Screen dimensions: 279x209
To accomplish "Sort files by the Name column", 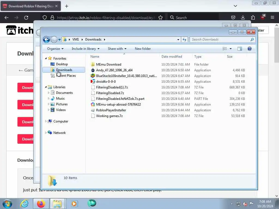I will pyautogui.click(x=95, y=57).
